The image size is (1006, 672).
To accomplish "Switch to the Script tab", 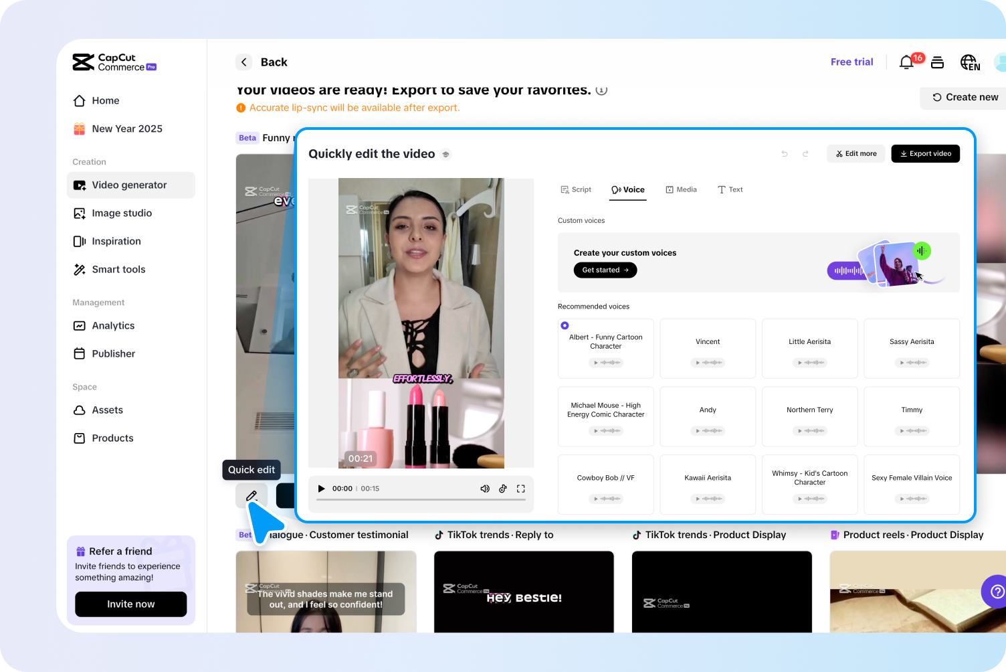I will 576,190.
